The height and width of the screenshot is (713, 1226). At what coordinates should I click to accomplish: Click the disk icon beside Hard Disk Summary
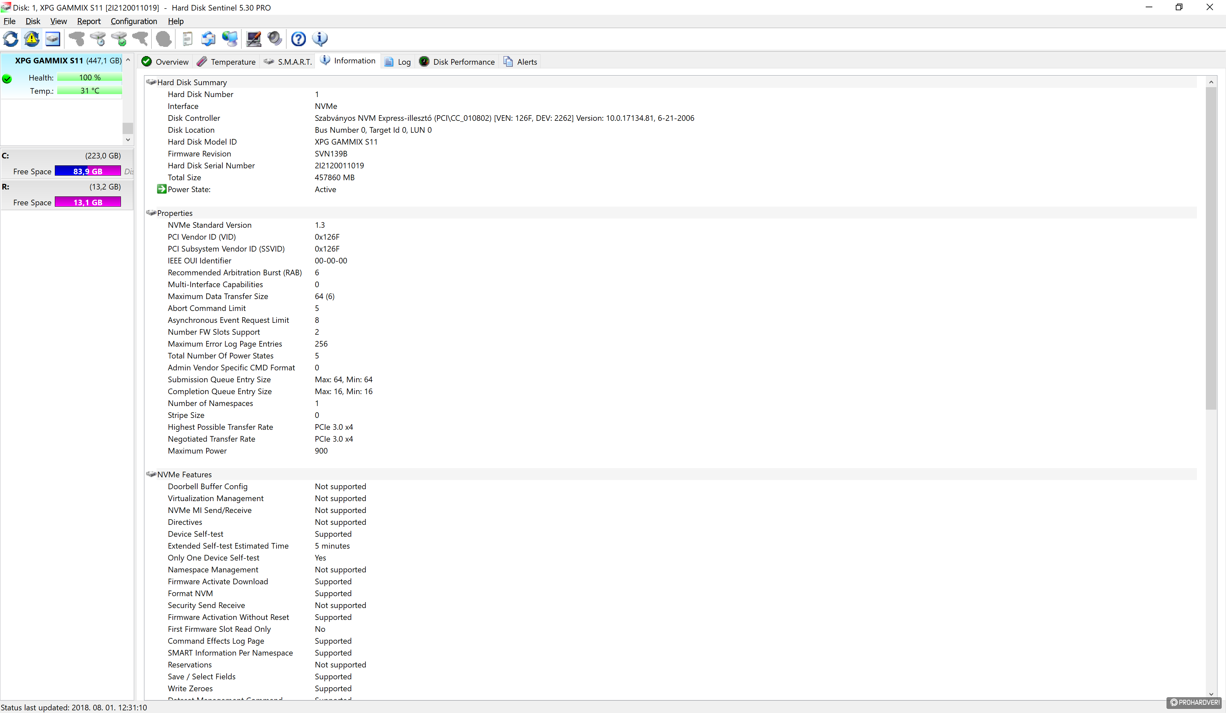[151, 82]
